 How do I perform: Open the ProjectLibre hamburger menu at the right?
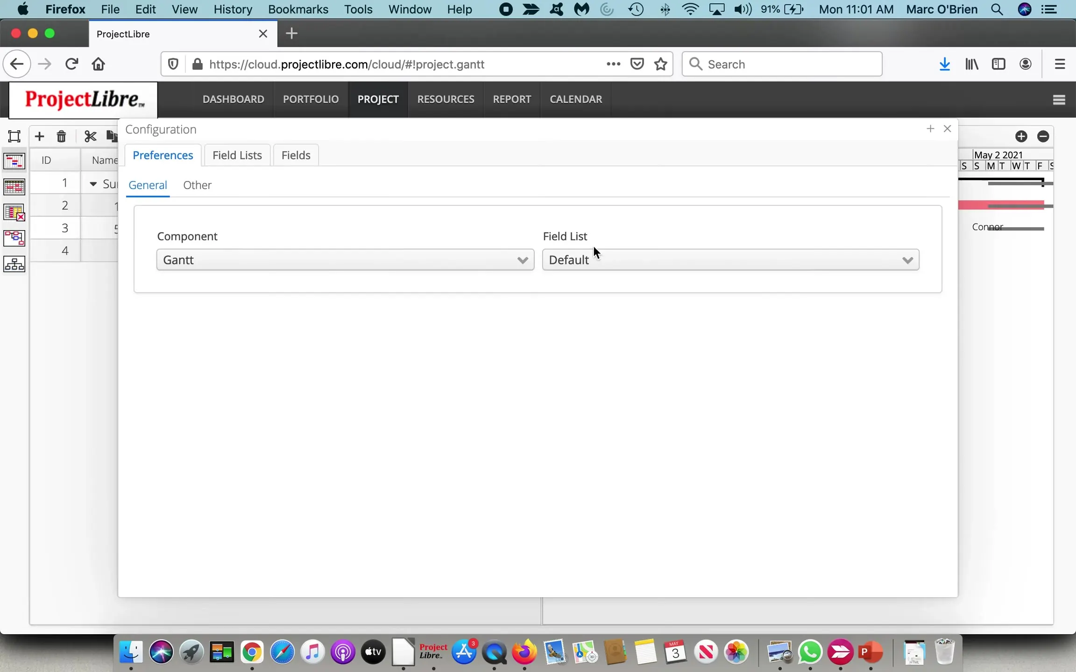pyautogui.click(x=1059, y=100)
